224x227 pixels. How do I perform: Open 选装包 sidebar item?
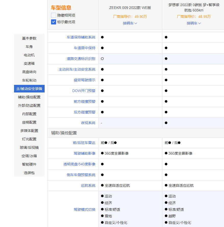29,173
